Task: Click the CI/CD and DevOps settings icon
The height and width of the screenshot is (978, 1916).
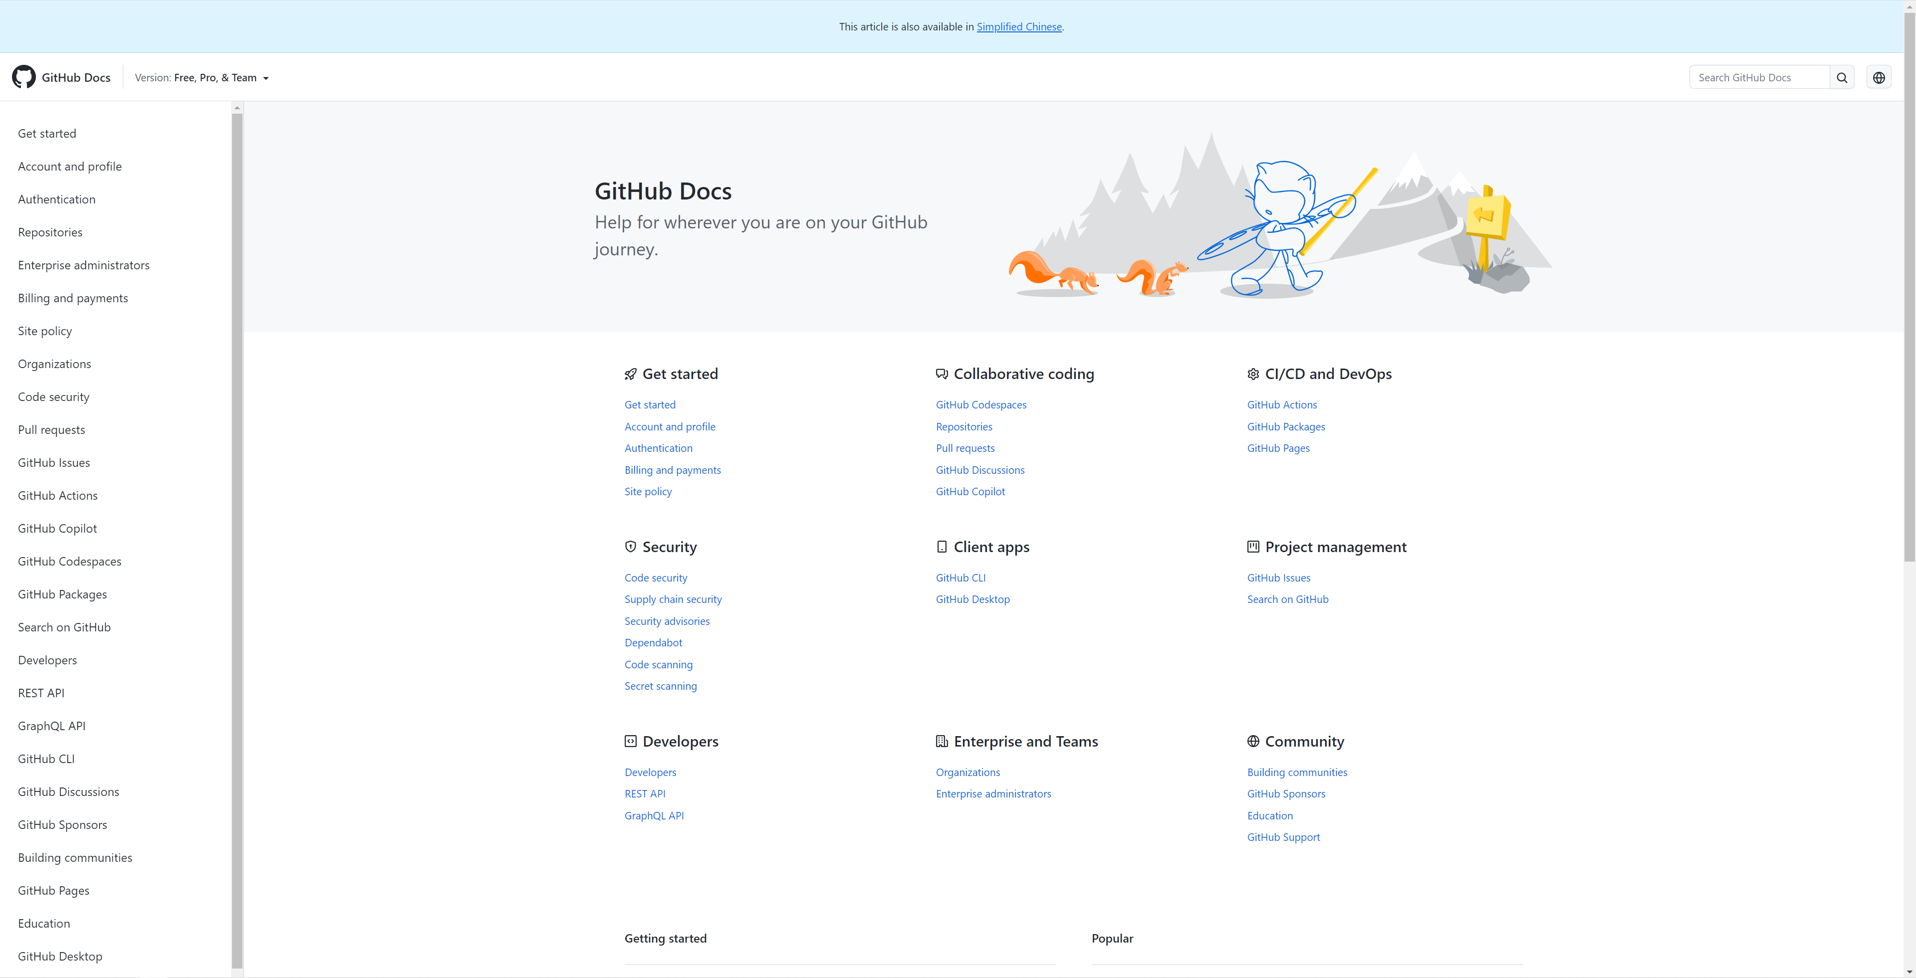Action: (x=1252, y=373)
